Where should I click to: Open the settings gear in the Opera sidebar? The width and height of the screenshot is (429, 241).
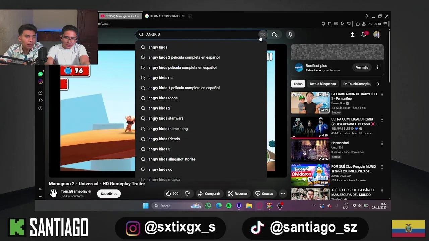40,108
